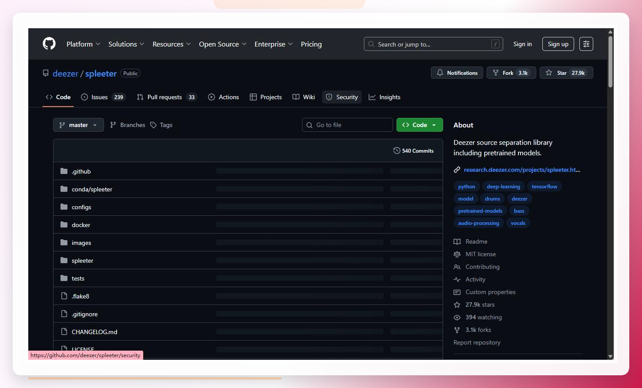Switch to the Code tab
Viewport: 642px width, 388px height.
click(x=58, y=97)
